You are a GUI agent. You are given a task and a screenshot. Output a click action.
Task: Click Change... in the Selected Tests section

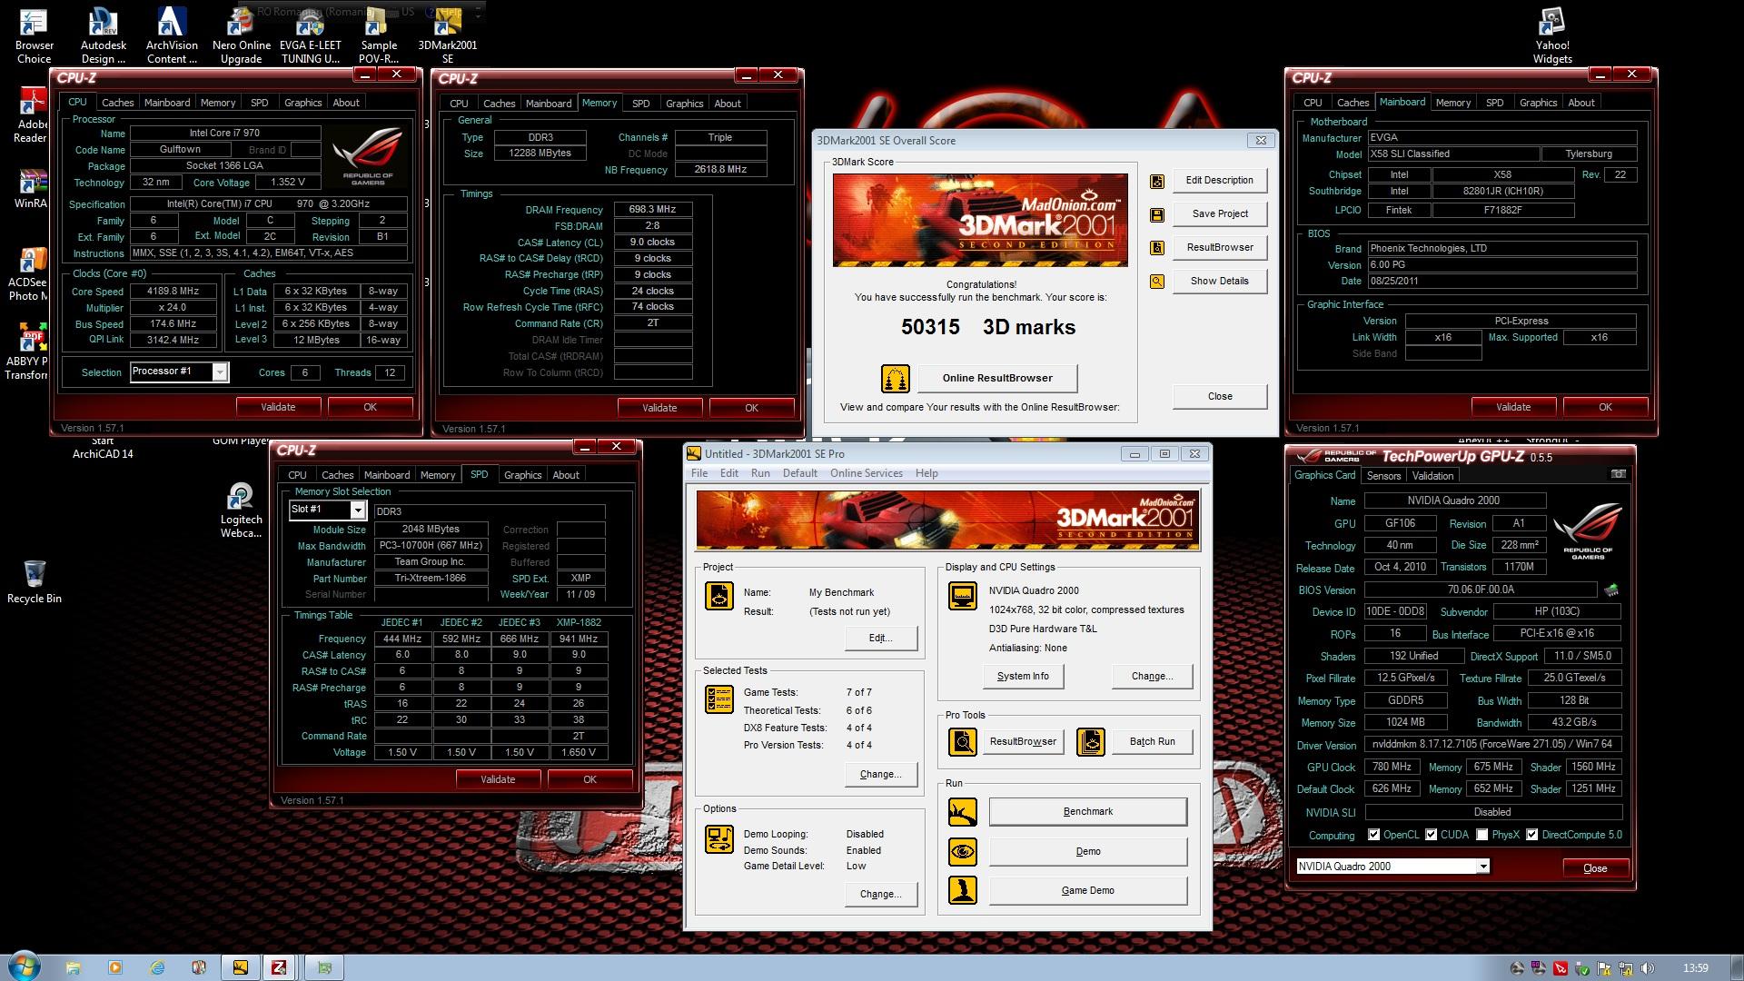880,775
